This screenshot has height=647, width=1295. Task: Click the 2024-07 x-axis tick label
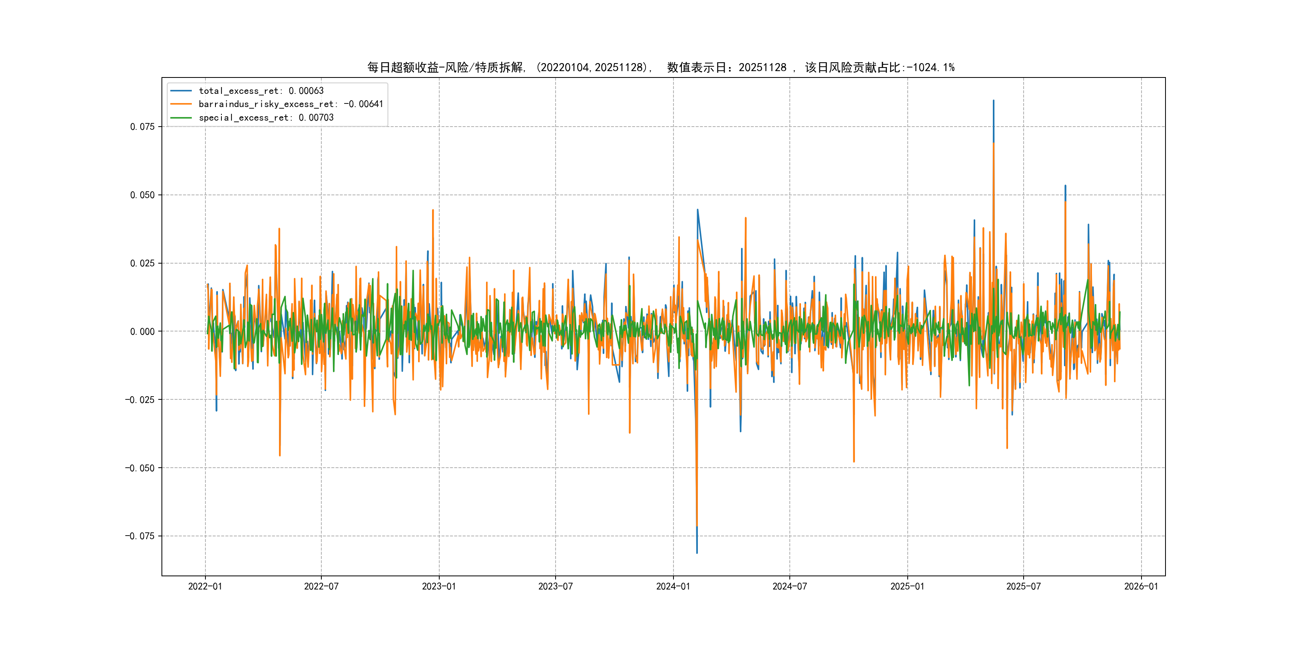(x=790, y=586)
